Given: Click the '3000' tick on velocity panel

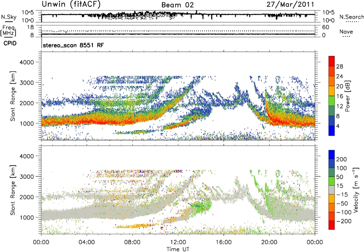Looking at the screenshot, I should [27, 176].
